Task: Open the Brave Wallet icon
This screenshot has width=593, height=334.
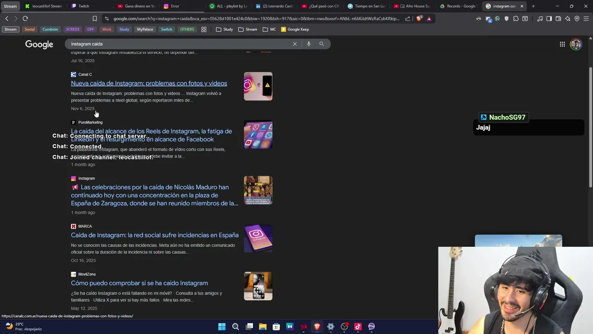Action: 558,19
